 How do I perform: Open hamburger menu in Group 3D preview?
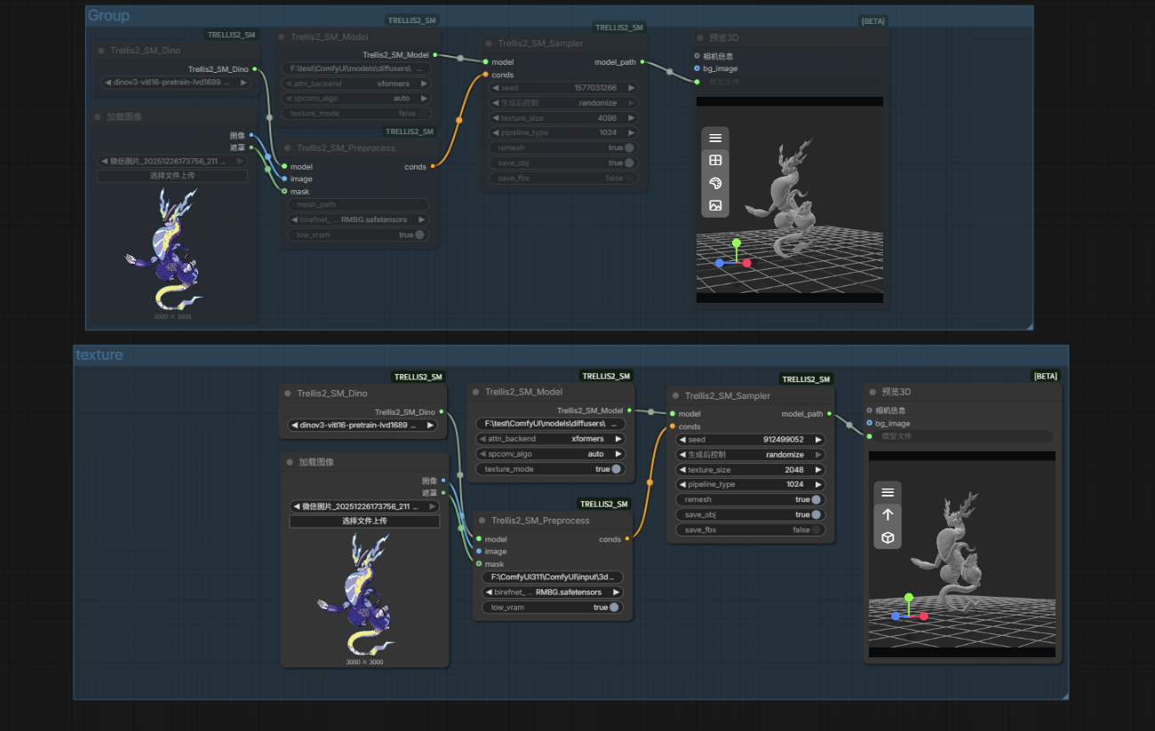[715, 138]
